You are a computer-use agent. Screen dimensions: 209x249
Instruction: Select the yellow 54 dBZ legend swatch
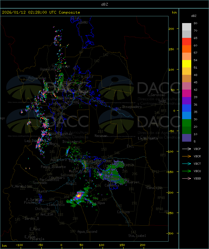pos(187,64)
